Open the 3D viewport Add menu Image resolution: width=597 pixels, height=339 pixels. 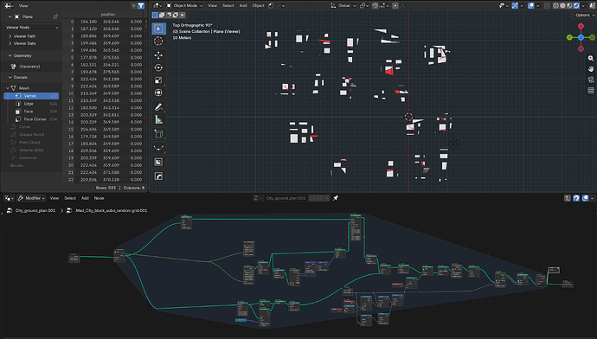243,6
